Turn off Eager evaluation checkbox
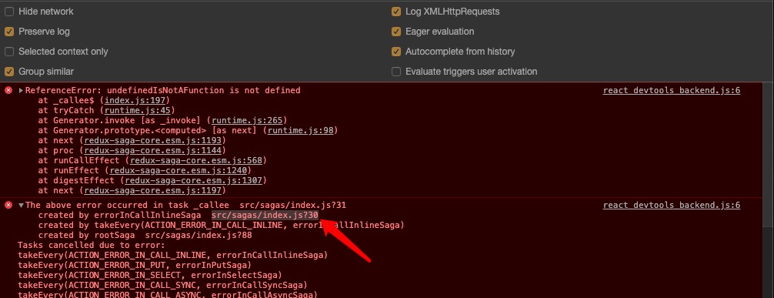The width and height of the screenshot is (774, 298). (396, 31)
